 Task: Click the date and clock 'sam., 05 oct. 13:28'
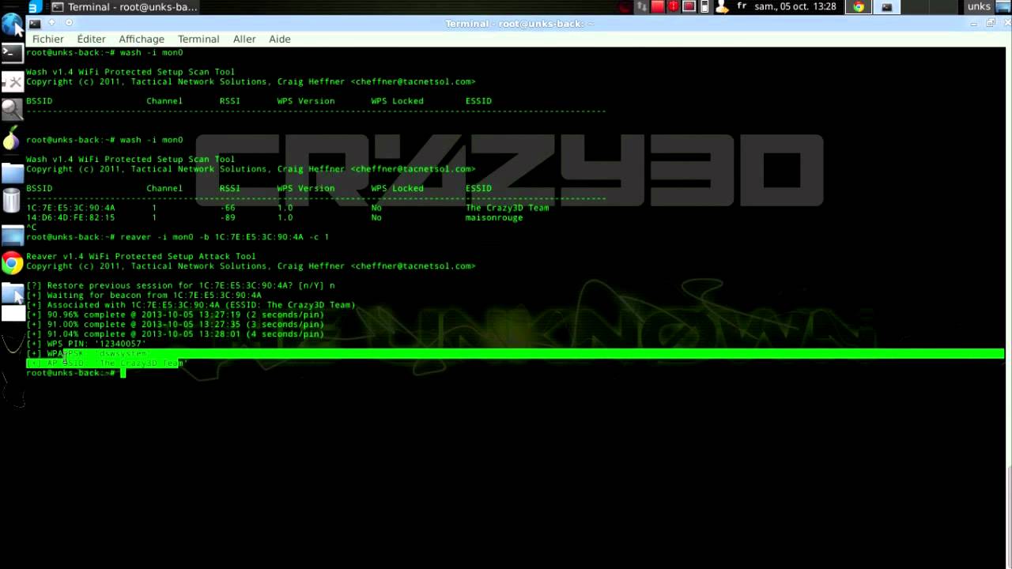pos(796,6)
